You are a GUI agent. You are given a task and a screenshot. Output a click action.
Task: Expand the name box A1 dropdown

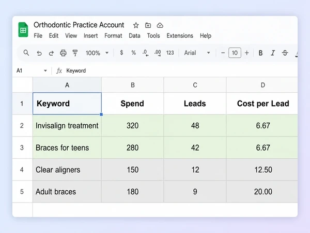[x=45, y=71]
